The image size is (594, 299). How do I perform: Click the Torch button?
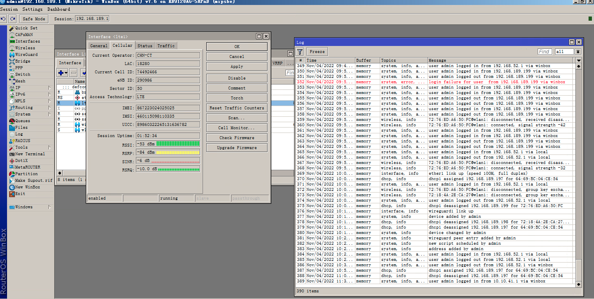pos(237,98)
